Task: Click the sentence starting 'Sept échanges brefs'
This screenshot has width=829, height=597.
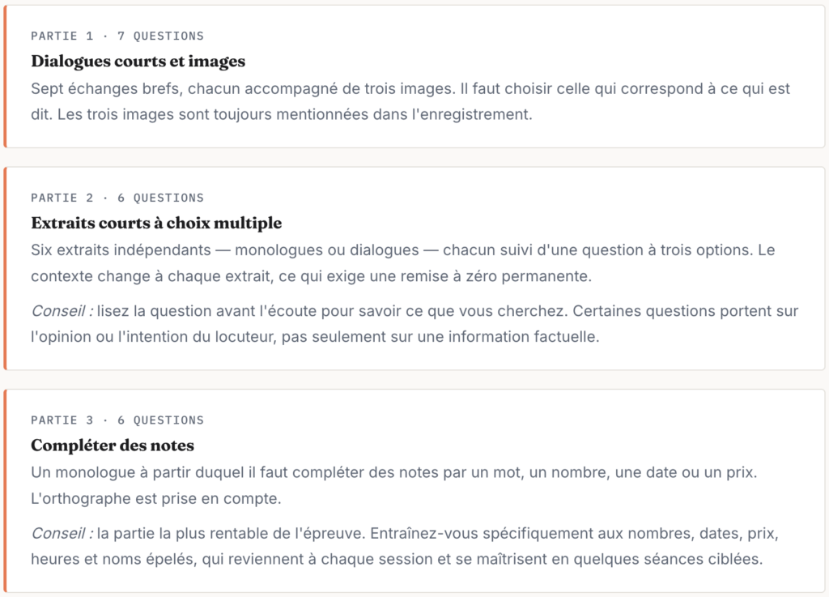Action: 410,101
